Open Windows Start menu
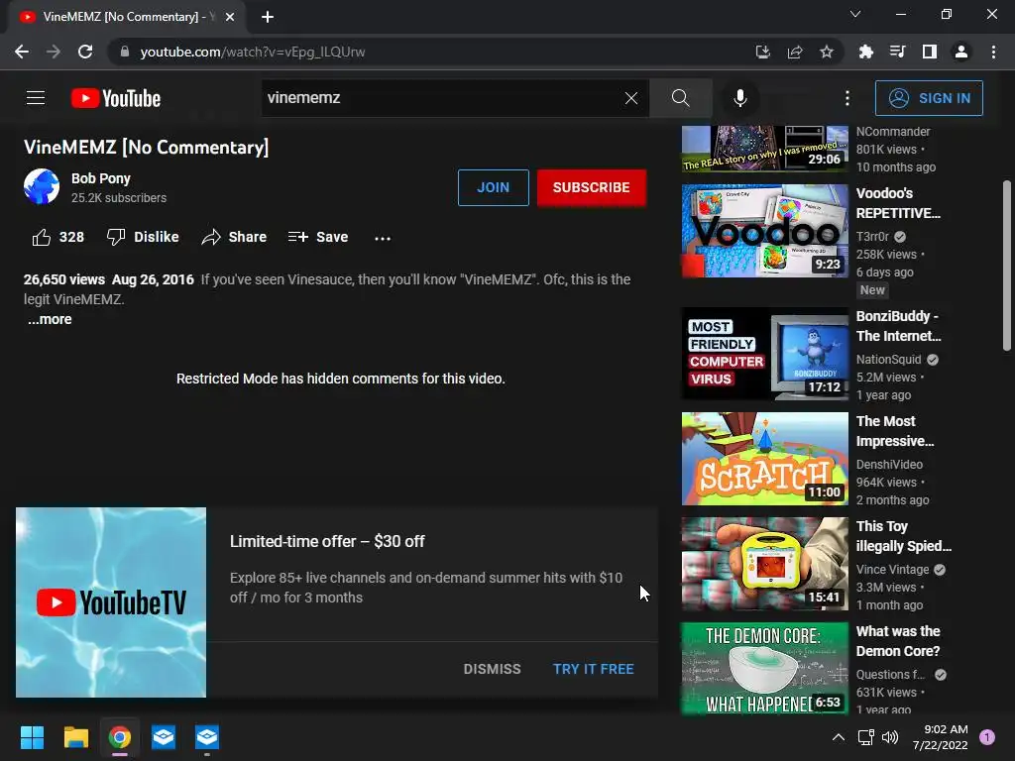This screenshot has width=1015, height=761. click(x=32, y=737)
